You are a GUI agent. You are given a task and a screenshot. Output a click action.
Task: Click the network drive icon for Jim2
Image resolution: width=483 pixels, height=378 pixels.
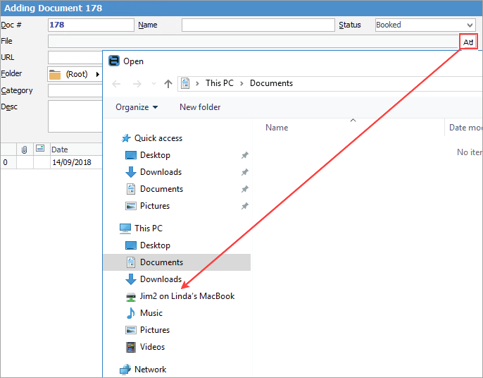(x=131, y=297)
